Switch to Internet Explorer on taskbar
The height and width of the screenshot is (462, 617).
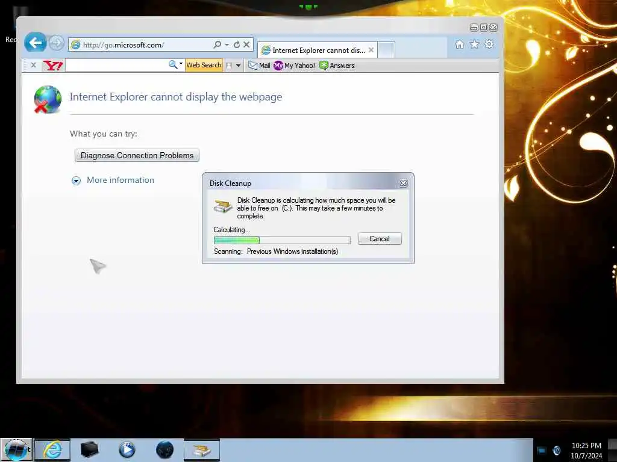coord(52,450)
